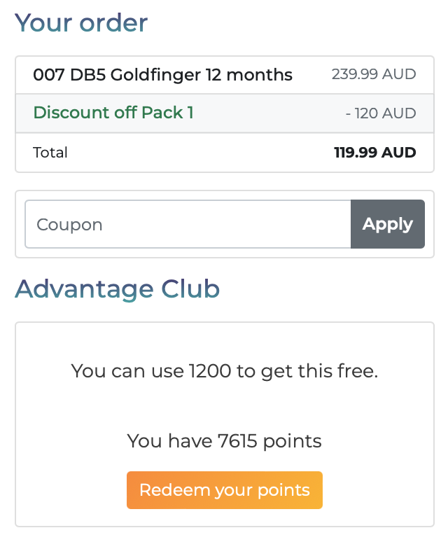
Task: Click the - 120 AUD discount amount
Action: pyautogui.click(x=381, y=113)
